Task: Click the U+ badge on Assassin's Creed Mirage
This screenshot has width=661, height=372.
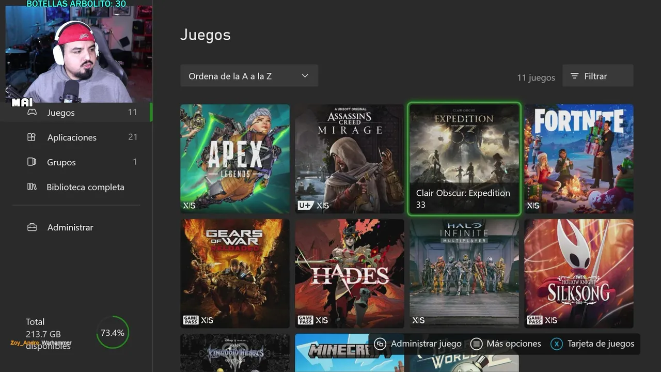Action: pyautogui.click(x=305, y=206)
